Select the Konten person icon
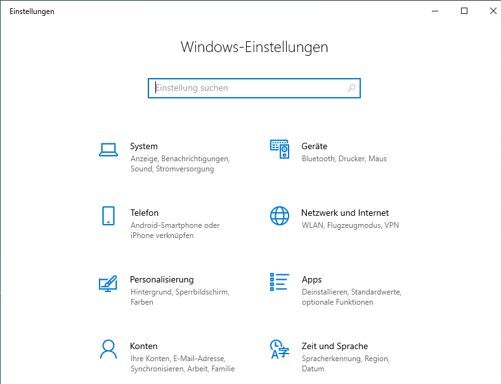Screen dimensions: 501x384 108,349
